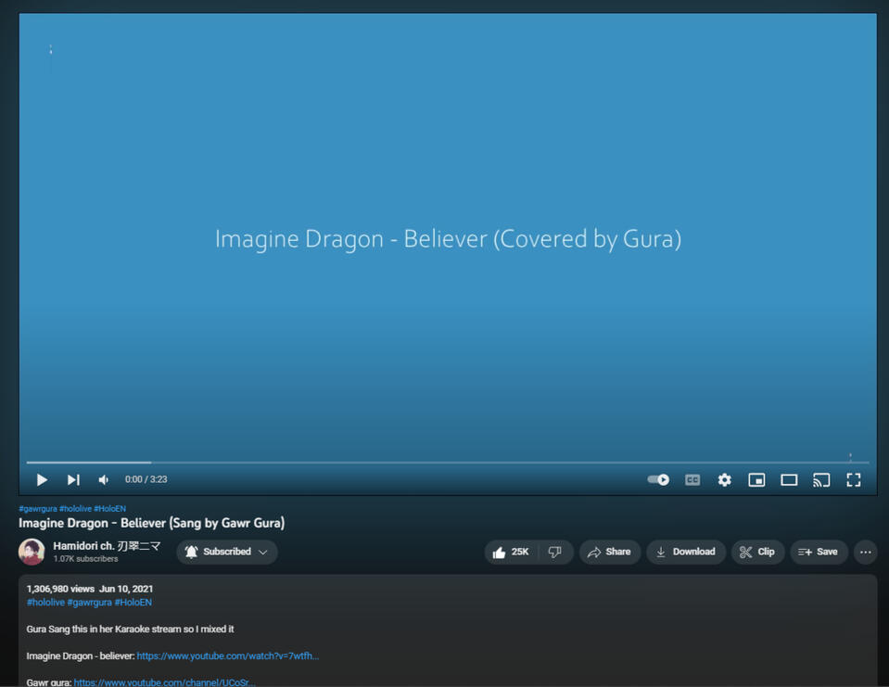Image resolution: width=889 pixels, height=687 pixels.
Task: Open the more actions ellipsis menu
Action: coord(865,552)
